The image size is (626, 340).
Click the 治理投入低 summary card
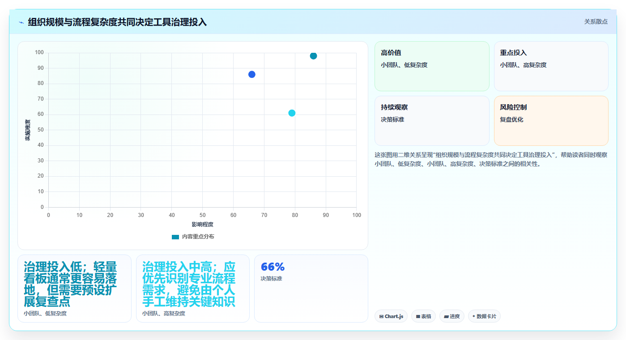point(74,289)
